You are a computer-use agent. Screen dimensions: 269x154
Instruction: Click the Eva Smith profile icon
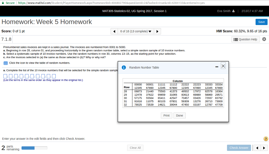tap(234, 11)
